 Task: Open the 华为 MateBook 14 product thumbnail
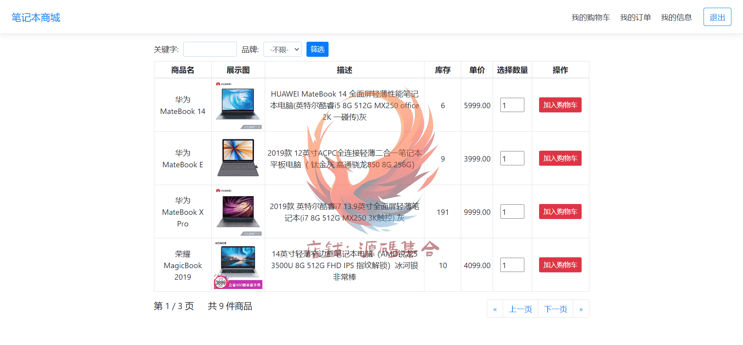[x=238, y=105]
